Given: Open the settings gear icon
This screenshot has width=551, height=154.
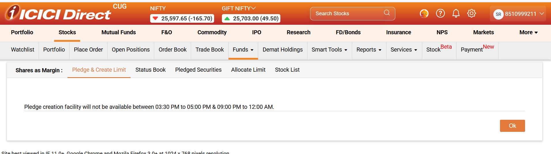Looking at the screenshot, I should tap(471, 13).
